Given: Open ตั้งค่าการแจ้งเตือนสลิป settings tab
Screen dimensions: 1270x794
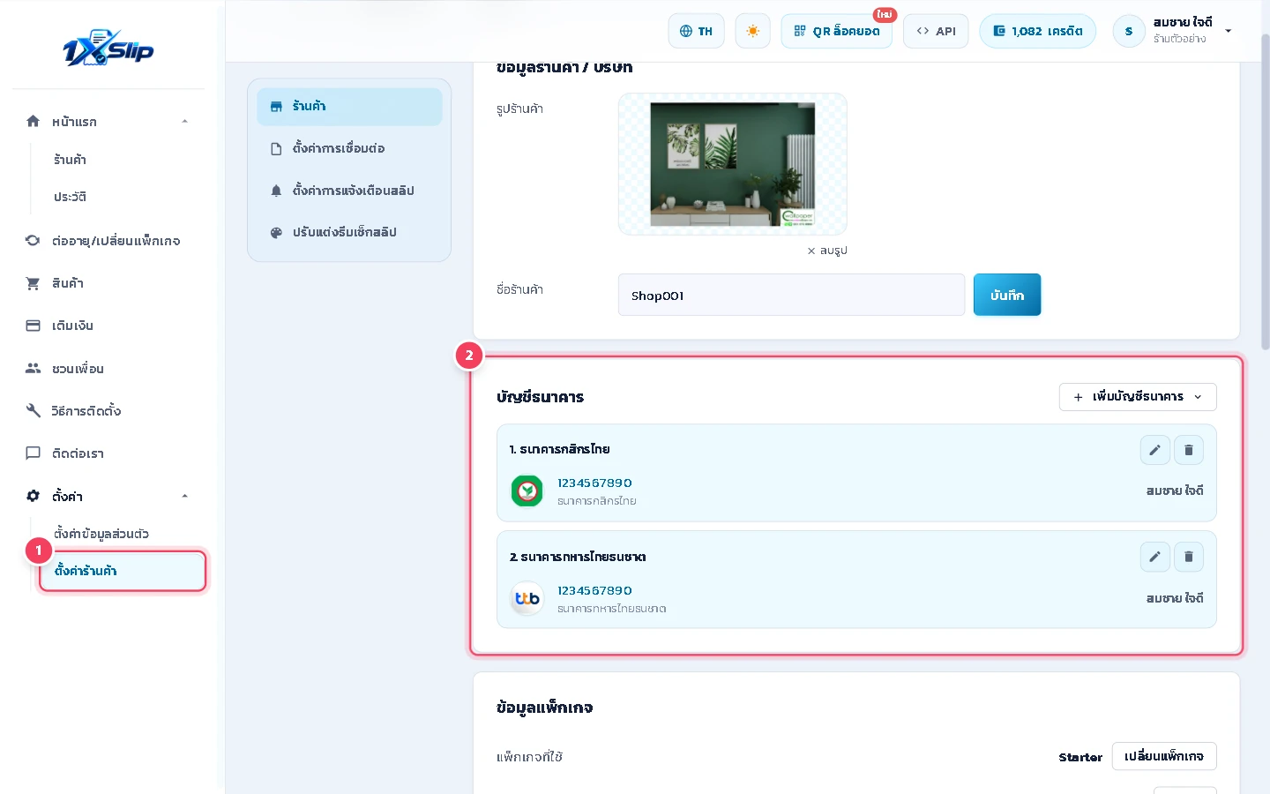Looking at the screenshot, I should 349,191.
